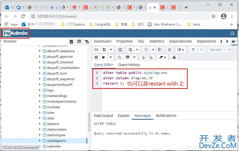Click the Explain hand icon
The width and height of the screenshot is (239, 151).
pyautogui.click(x=119, y=57)
